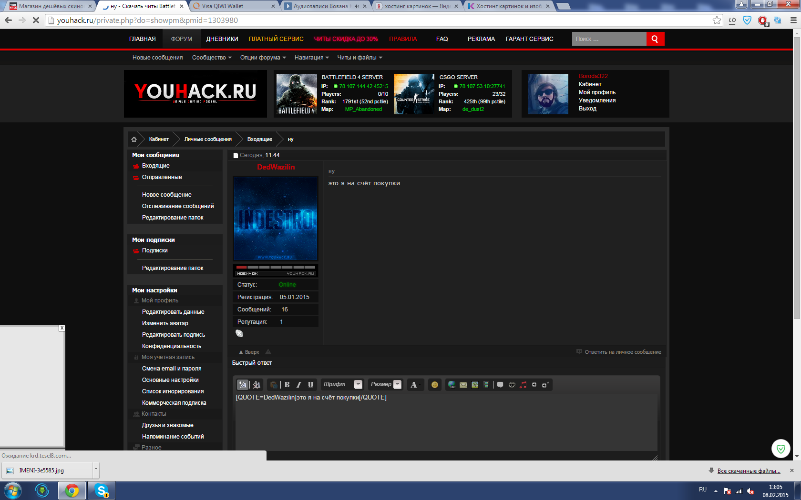Click Ответить на личное сообщение link
The width and height of the screenshot is (801, 500).
(623, 352)
